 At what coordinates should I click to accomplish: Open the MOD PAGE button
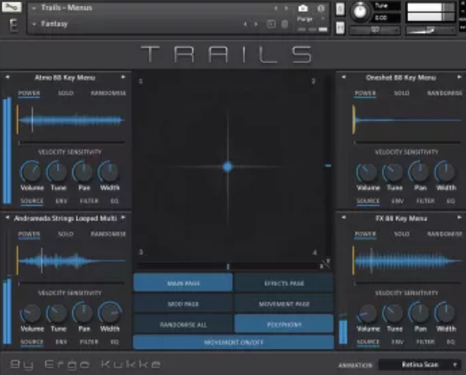(183, 304)
